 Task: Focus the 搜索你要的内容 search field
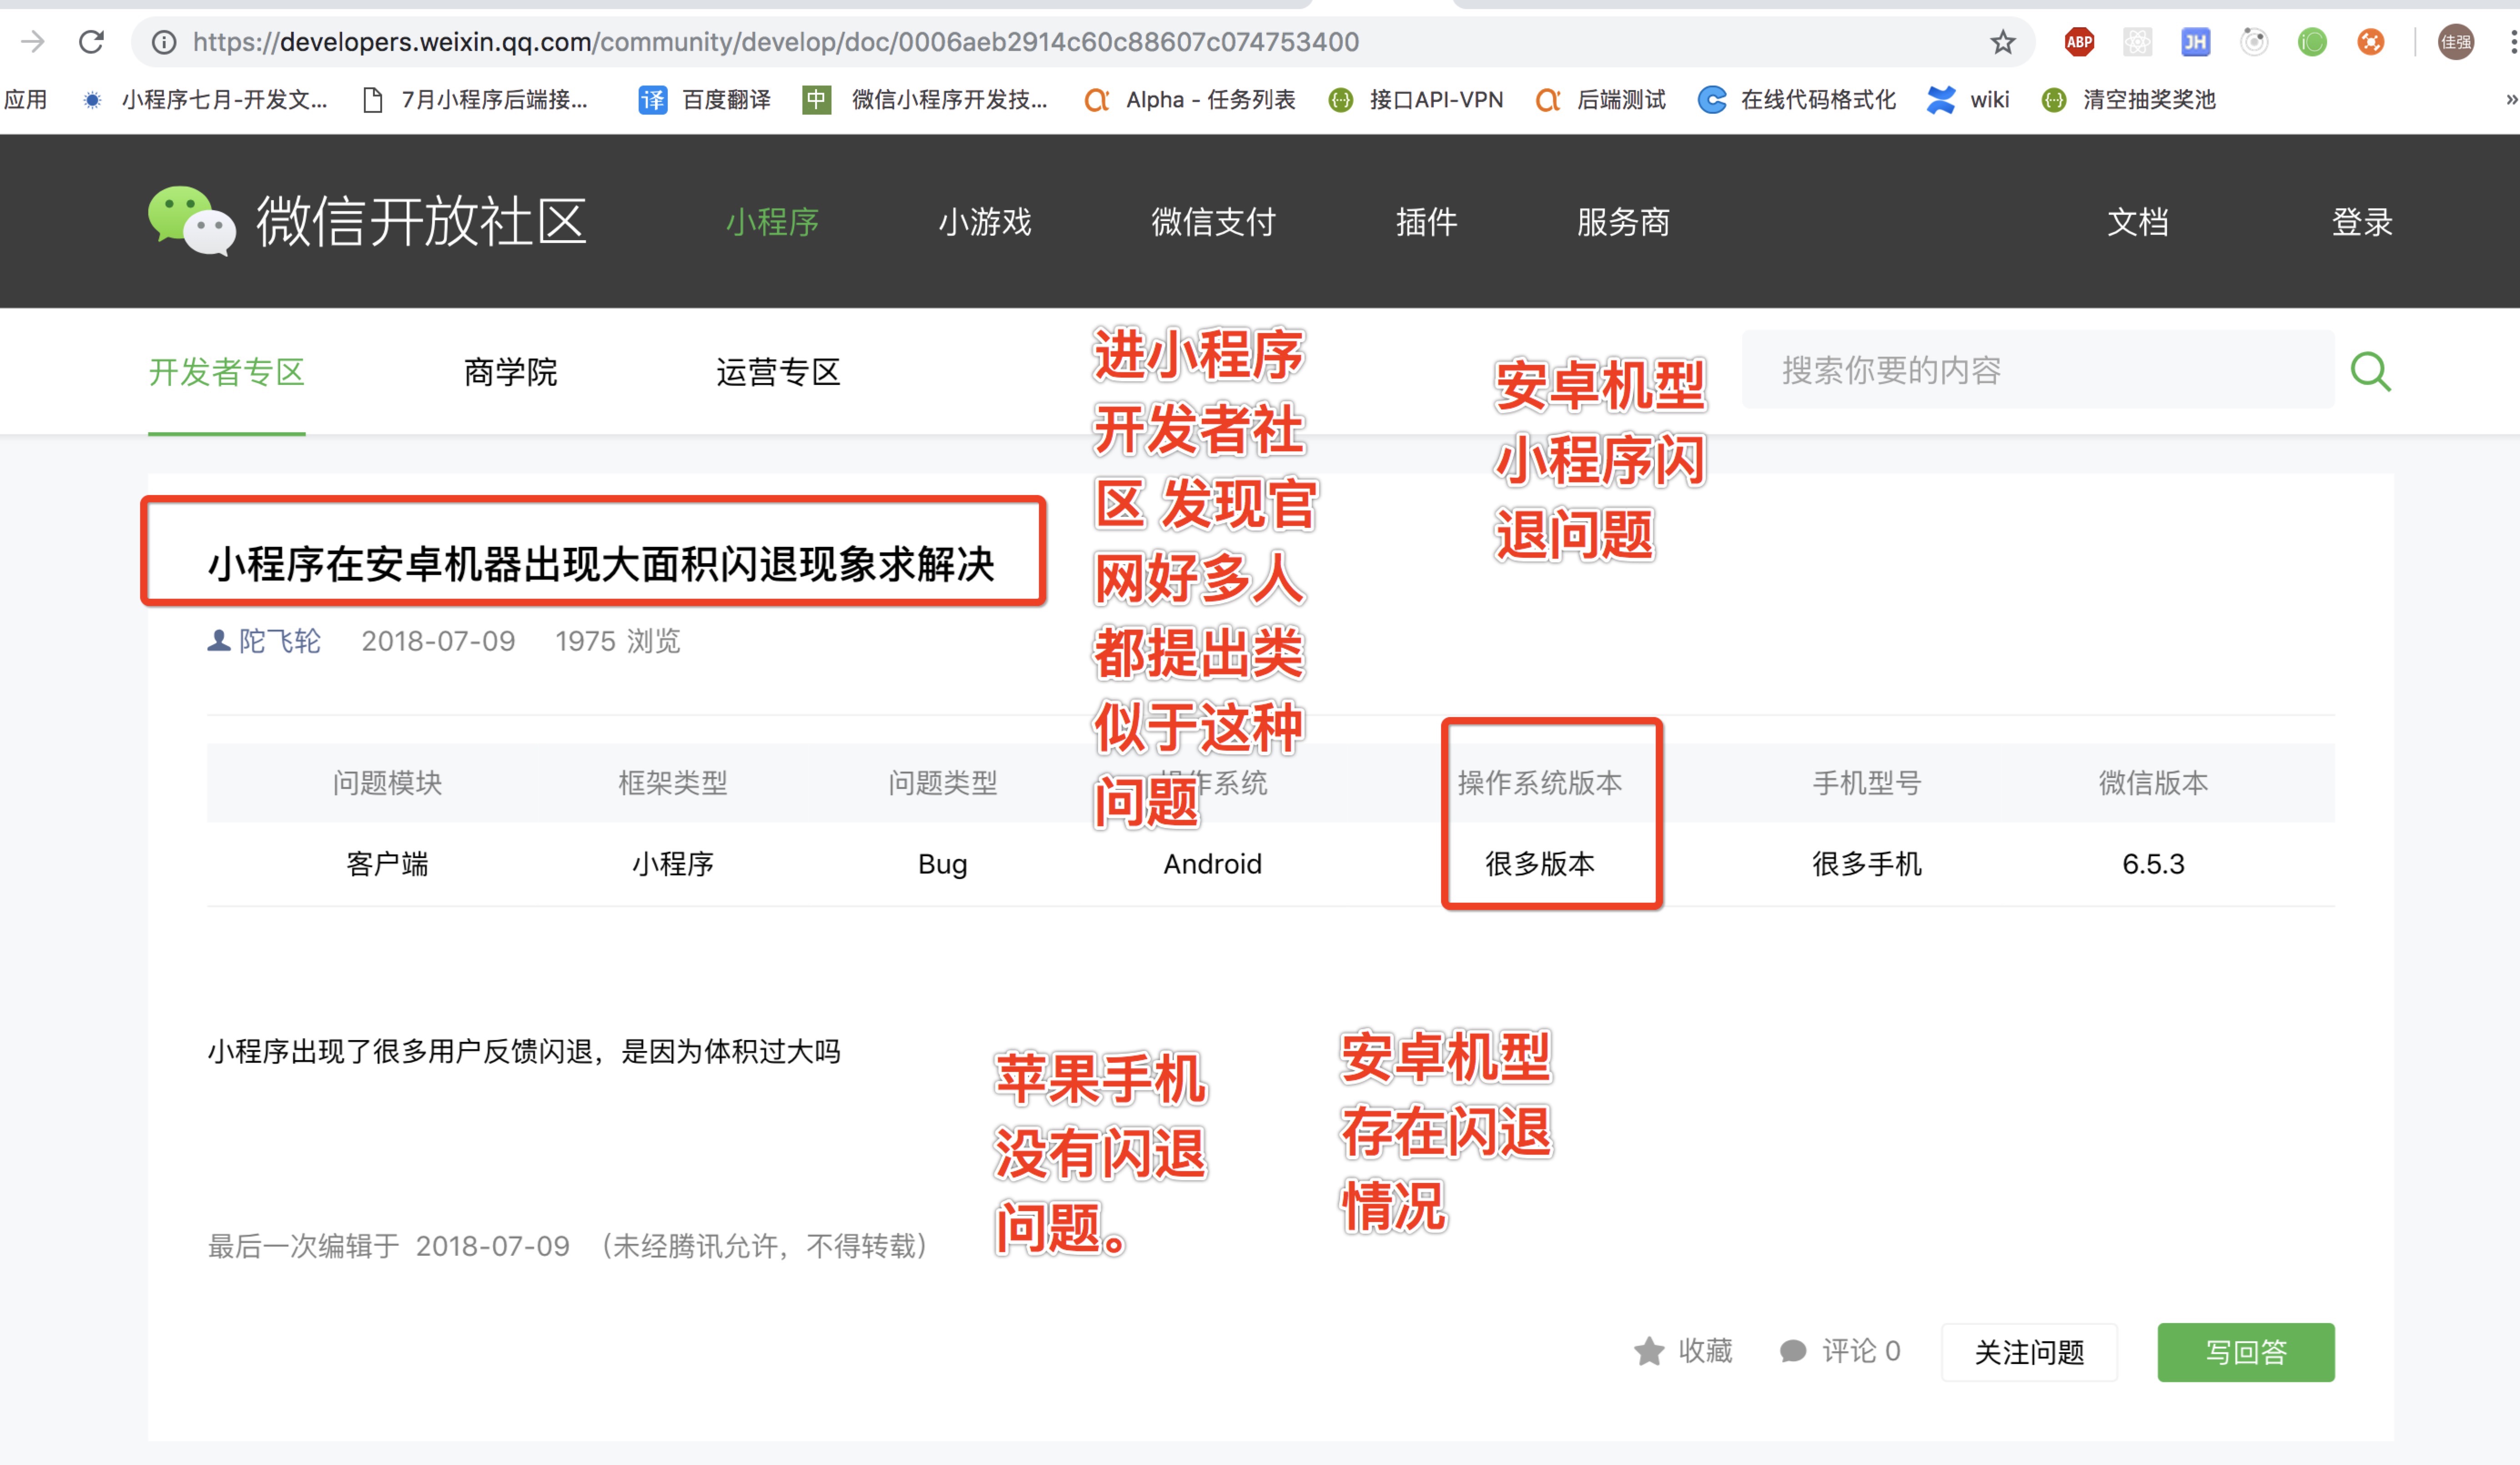click(2037, 370)
